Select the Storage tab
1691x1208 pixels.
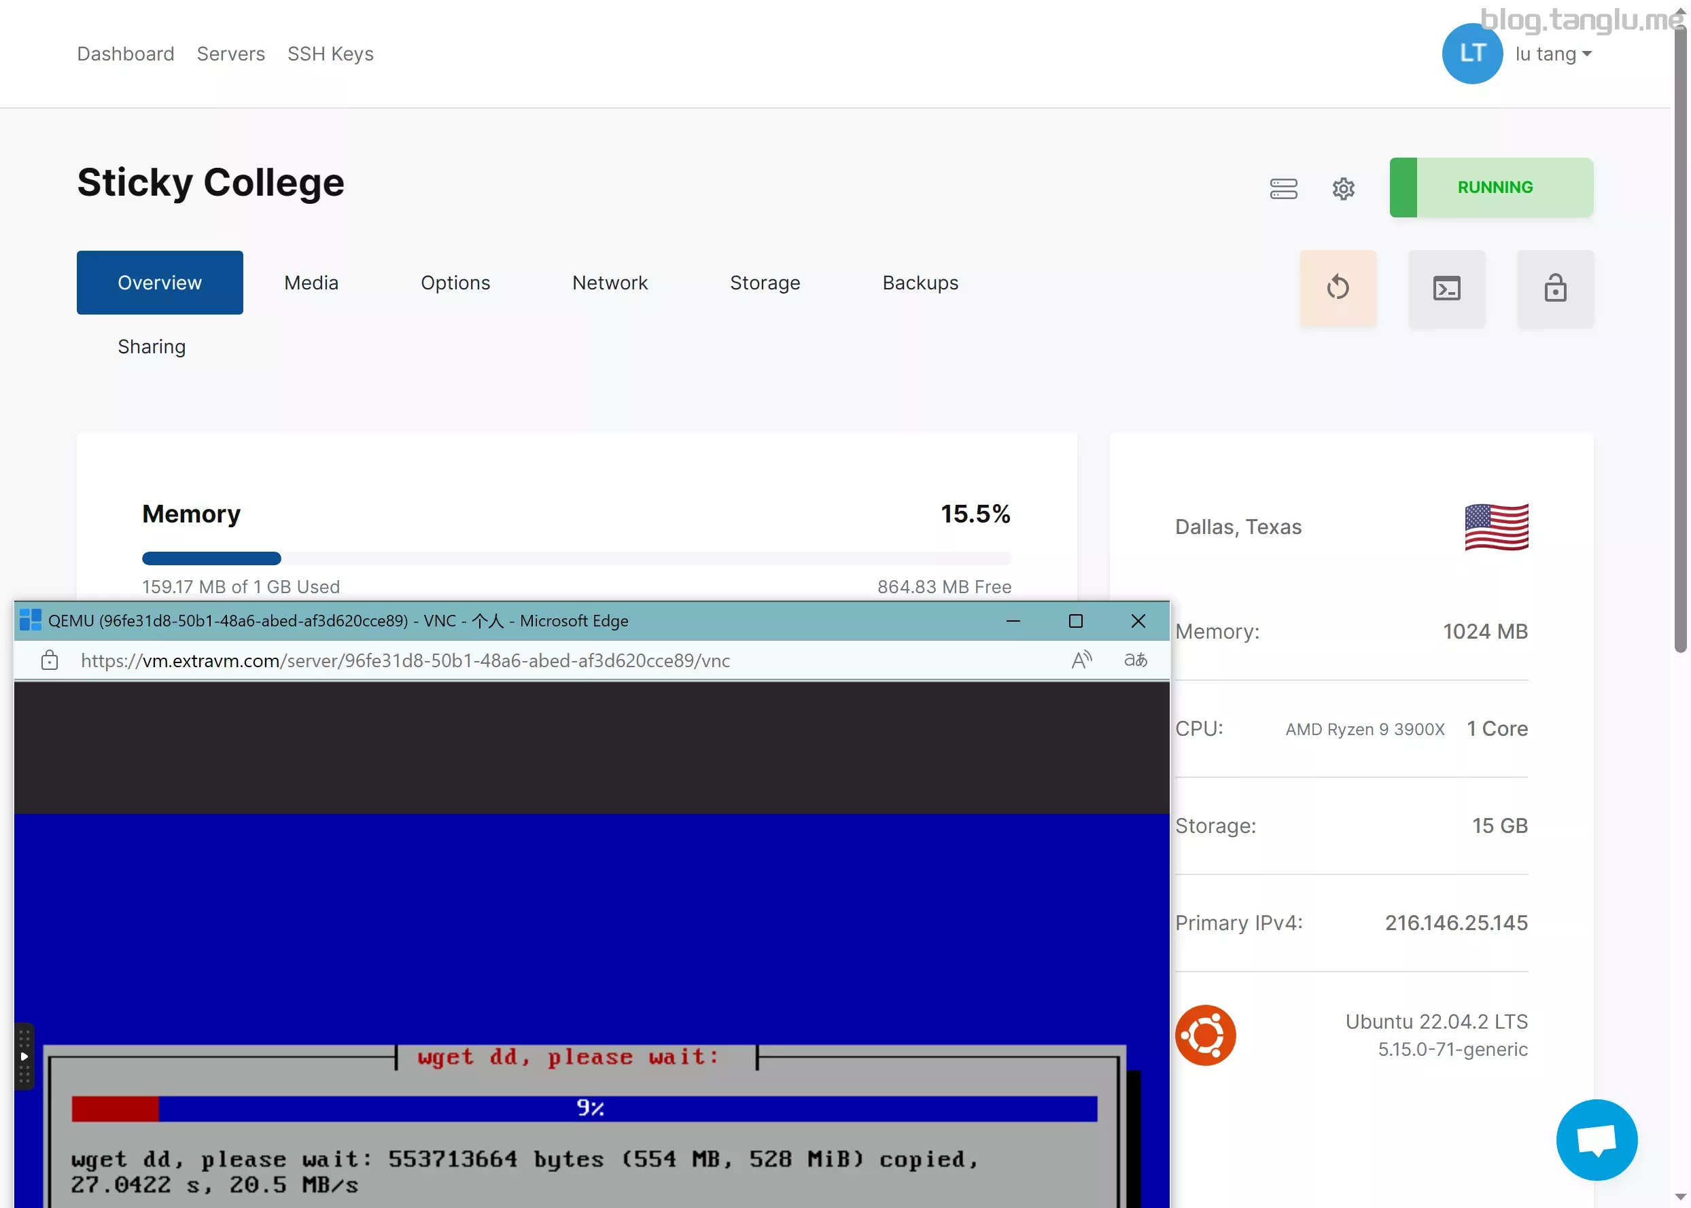[764, 283]
